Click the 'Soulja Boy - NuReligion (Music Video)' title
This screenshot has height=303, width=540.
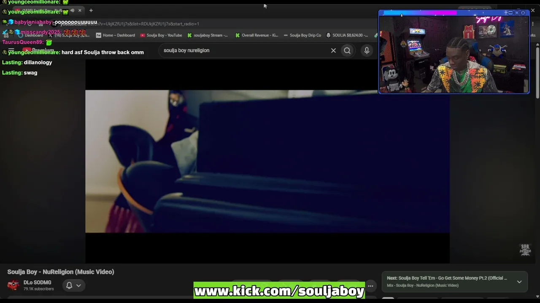click(x=61, y=272)
